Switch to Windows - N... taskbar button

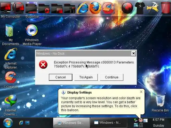(109, 123)
